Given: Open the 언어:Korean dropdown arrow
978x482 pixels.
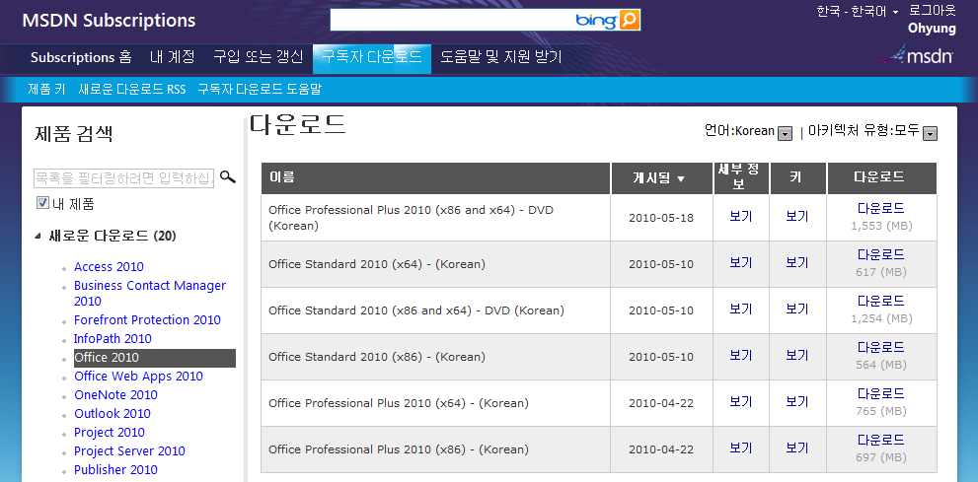Looking at the screenshot, I should coord(786,133).
